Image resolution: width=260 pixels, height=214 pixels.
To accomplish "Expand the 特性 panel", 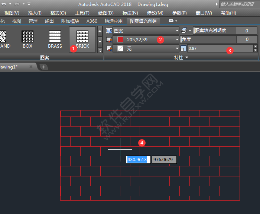I will coord(181,57).
